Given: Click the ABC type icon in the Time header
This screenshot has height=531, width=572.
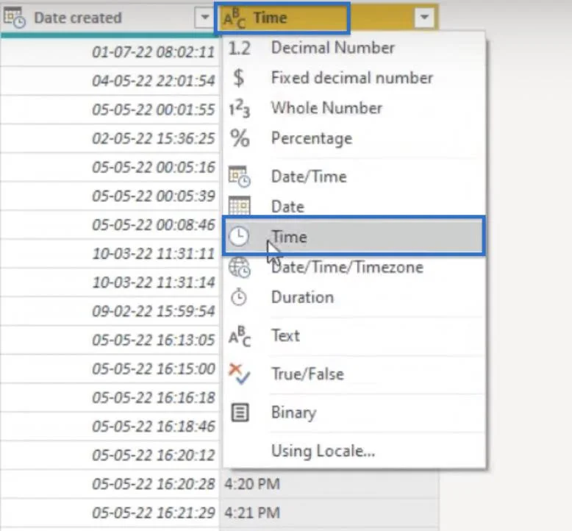Looking at the screenshot, I should click(235, 18).
